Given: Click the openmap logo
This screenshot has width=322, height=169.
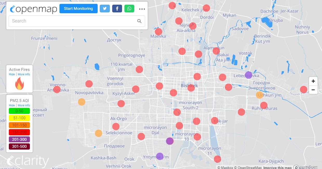Looking at the screenshot, I should 33,9.
